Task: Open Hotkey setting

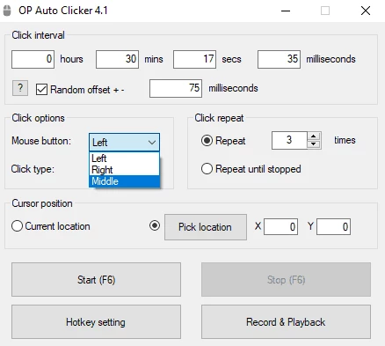Action: [96, 321]
